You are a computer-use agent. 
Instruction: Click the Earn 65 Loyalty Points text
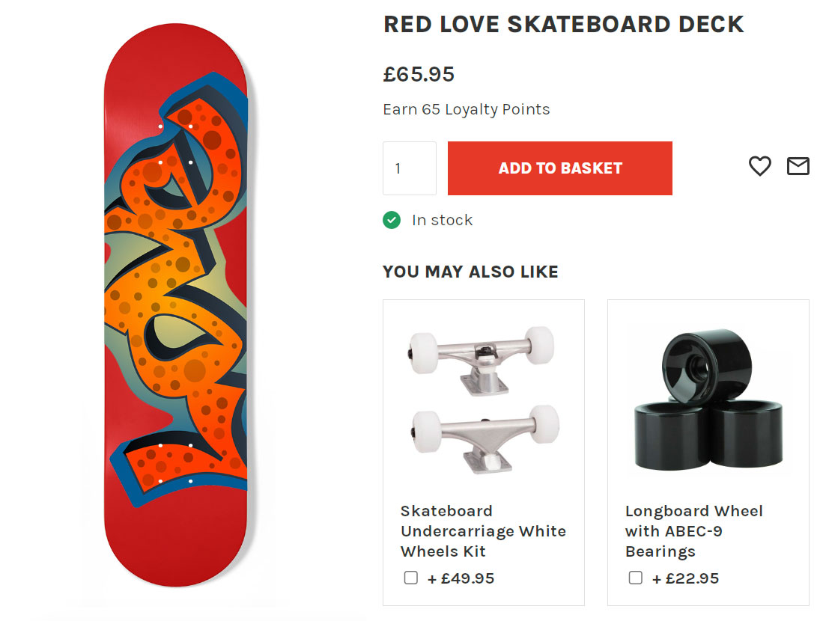[x=466, y=109]
